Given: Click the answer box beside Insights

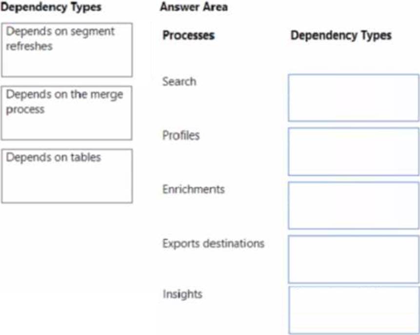Looking at the screenshot, I should point(354,310).
